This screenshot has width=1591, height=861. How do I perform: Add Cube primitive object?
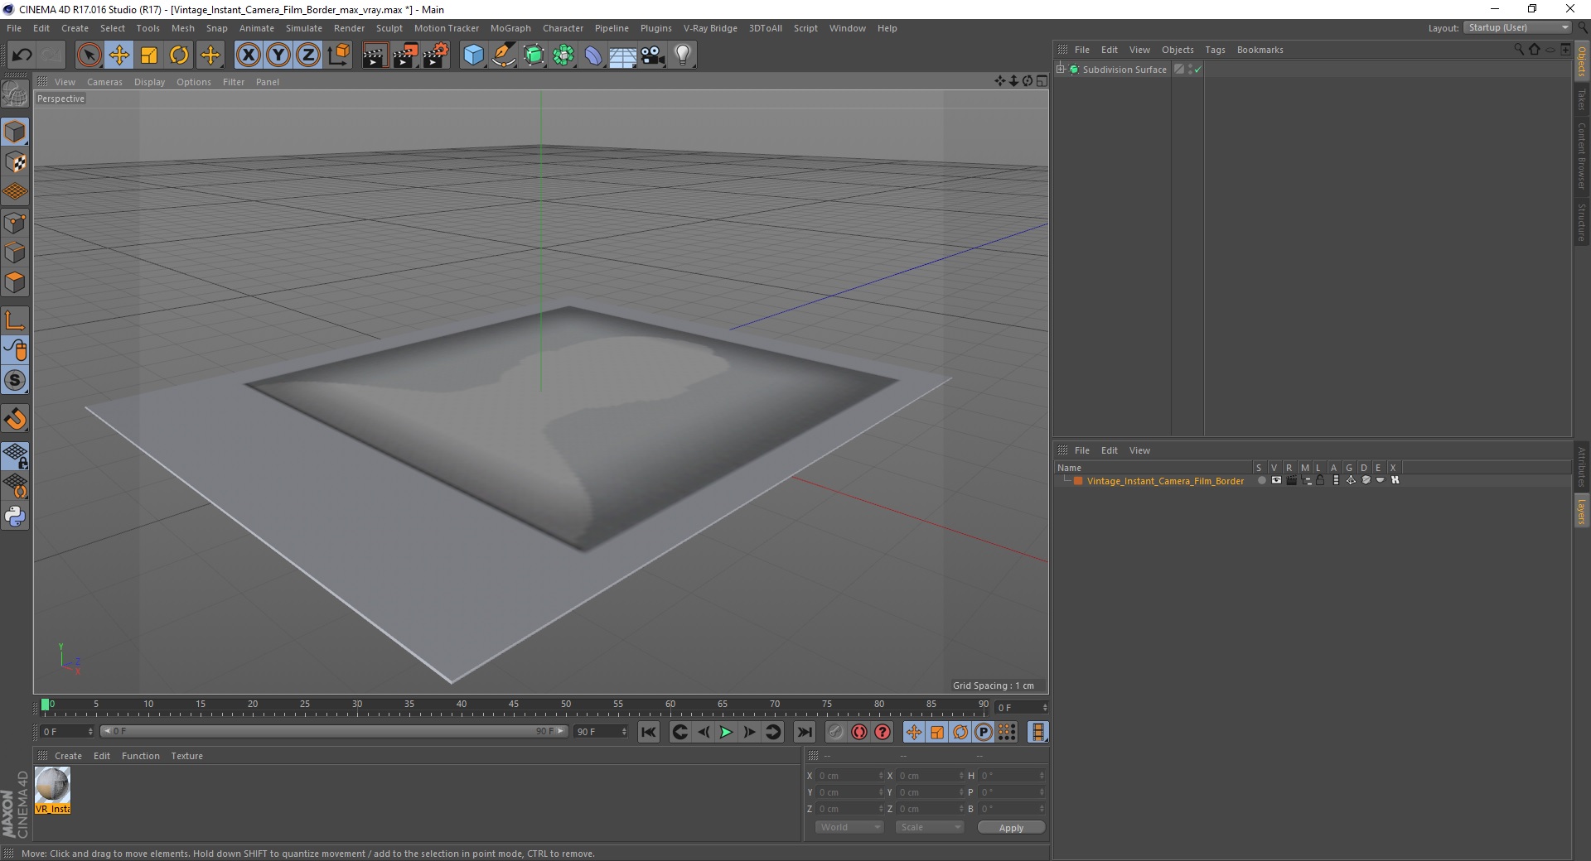click(473, 55)
